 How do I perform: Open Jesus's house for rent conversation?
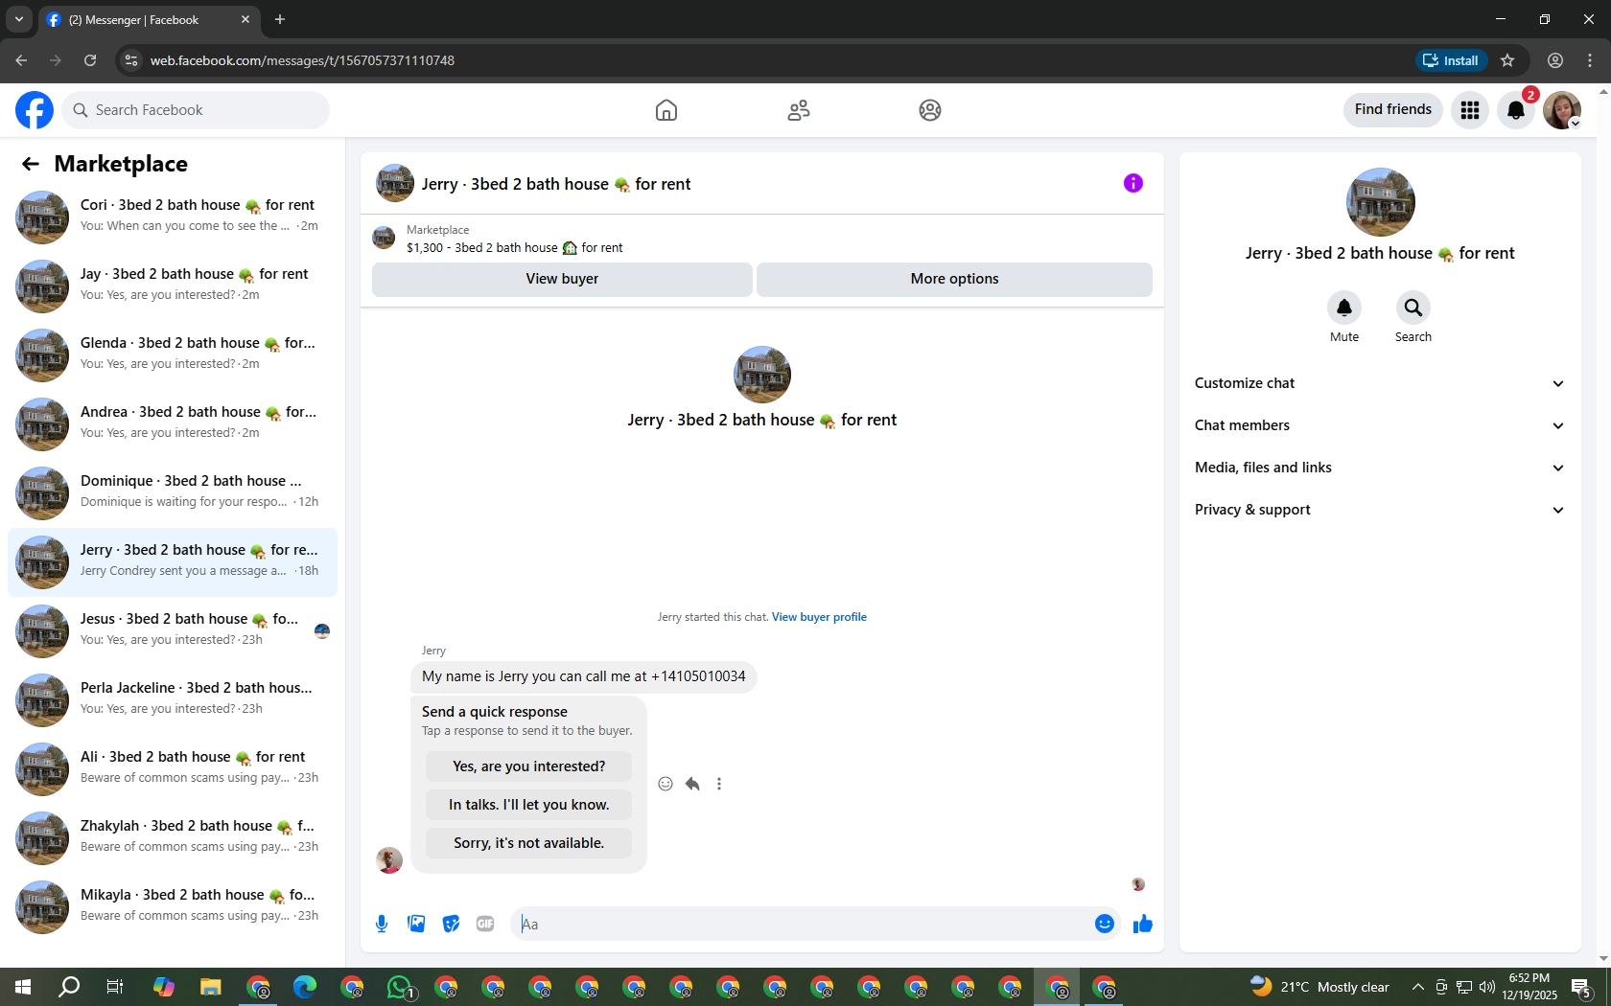coord(173,630)
